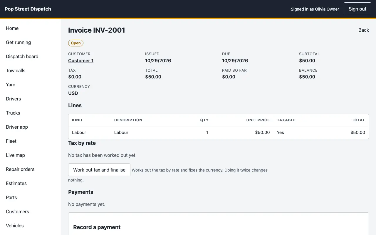Open Trucks in the sidebar
The height and width of the screenshot is (235, 376).
pyautogui.click(x=13, y=113)
